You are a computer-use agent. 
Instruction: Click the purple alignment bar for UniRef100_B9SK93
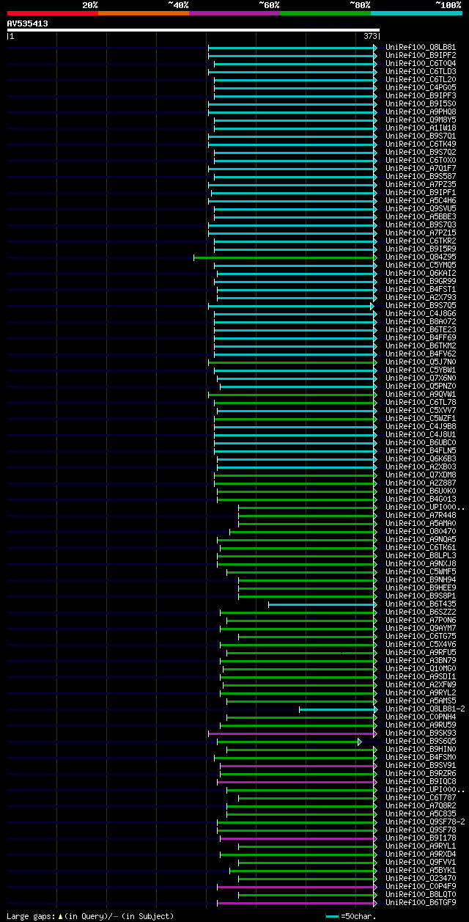coord(292,733)
